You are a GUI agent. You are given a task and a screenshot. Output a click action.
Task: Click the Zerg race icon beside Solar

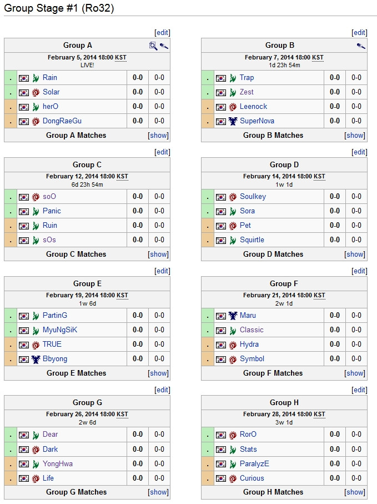click(36, 92)
